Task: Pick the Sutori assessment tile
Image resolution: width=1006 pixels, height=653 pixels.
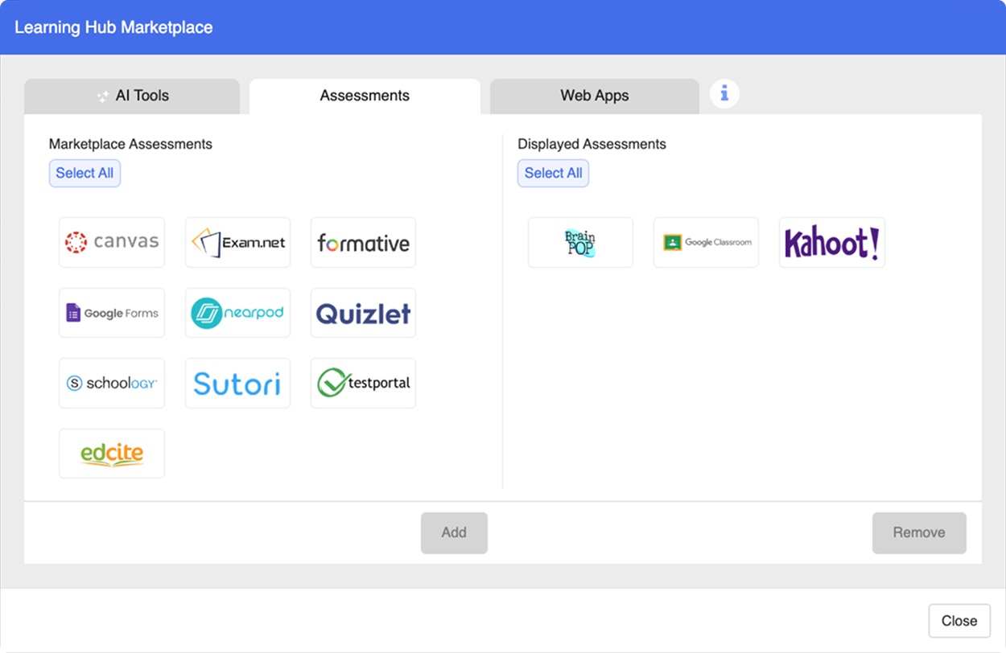Action: click(237, 383)
